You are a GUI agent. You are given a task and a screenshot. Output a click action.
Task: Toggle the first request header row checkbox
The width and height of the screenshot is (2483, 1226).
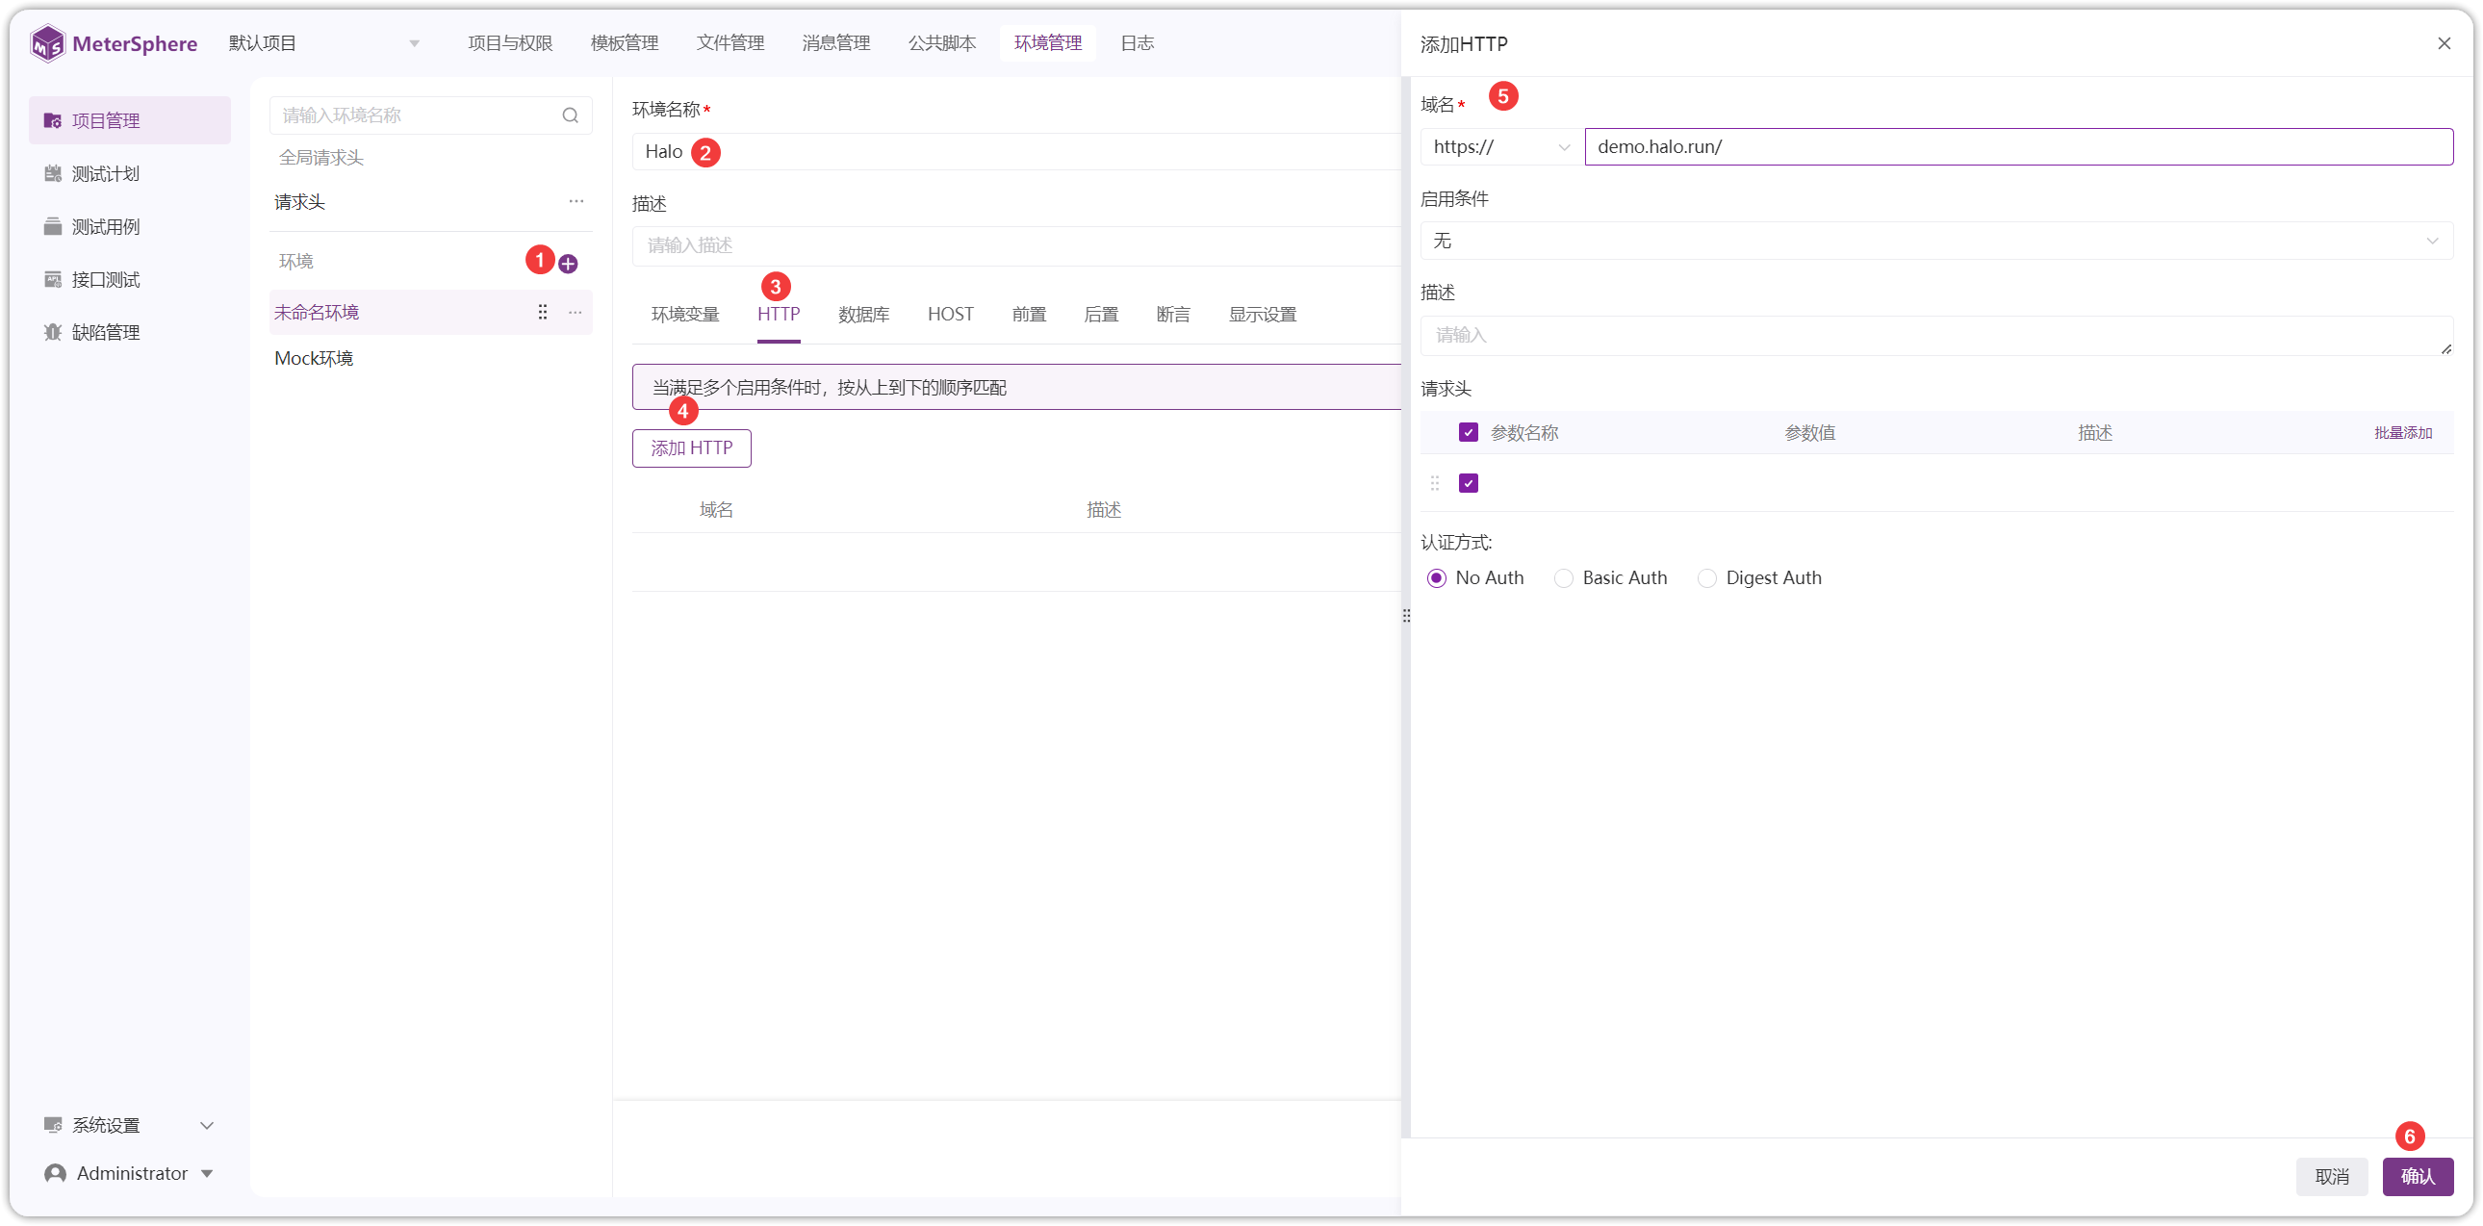pos(1468,483)
